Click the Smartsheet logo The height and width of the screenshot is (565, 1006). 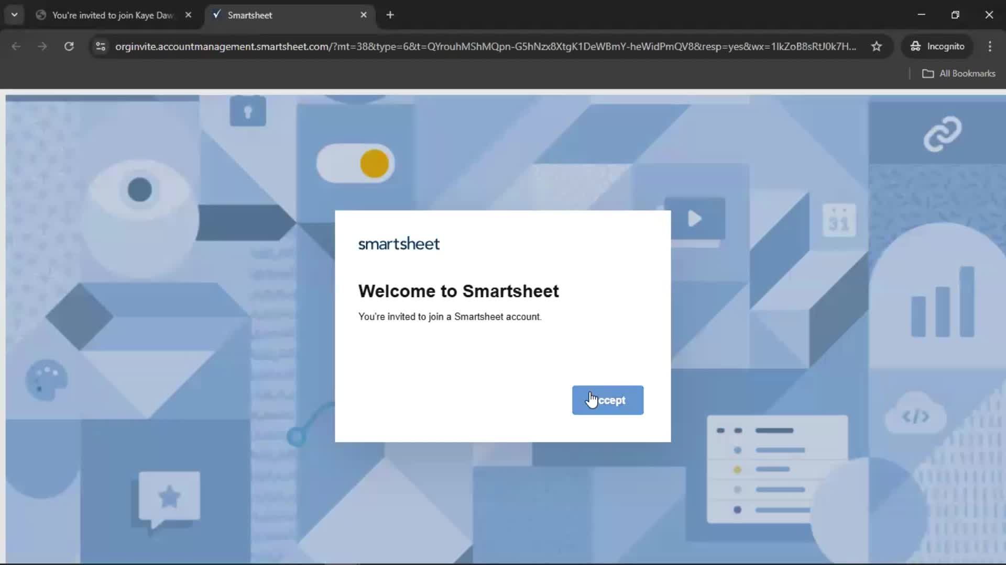399,243
